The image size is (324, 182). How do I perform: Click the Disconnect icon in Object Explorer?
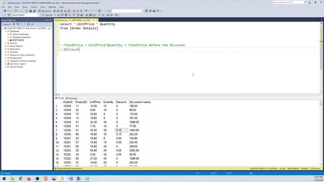tap(18, 24)
